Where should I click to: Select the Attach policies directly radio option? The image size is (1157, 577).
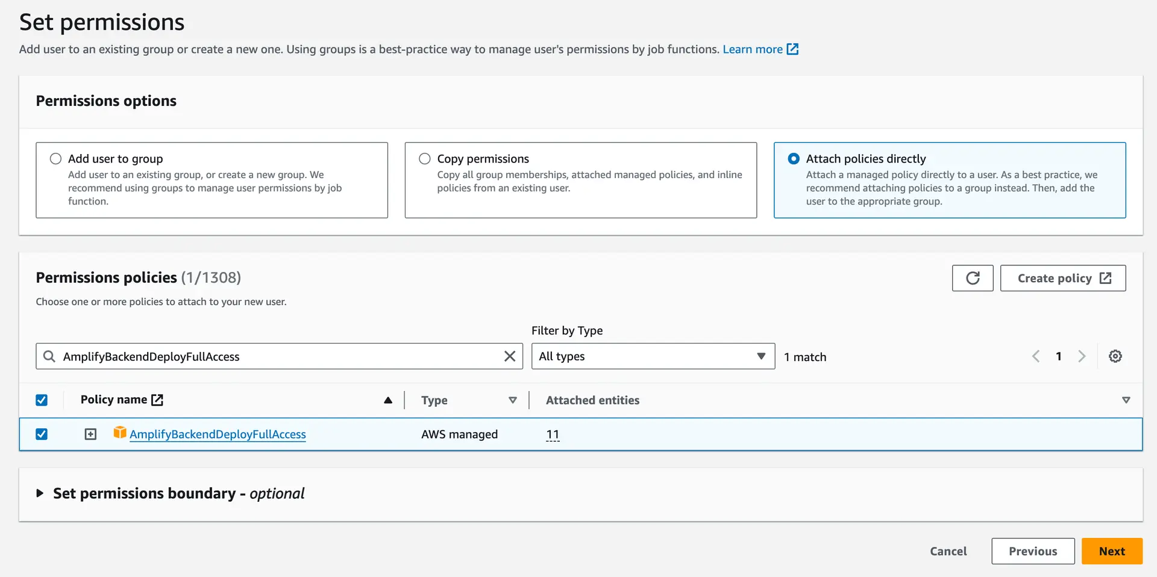point(794,159)
